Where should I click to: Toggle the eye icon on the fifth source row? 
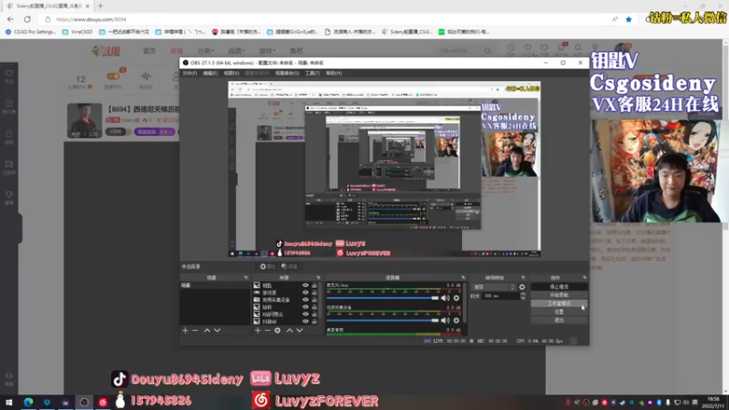pyautogui.click(x=305, y=314)
